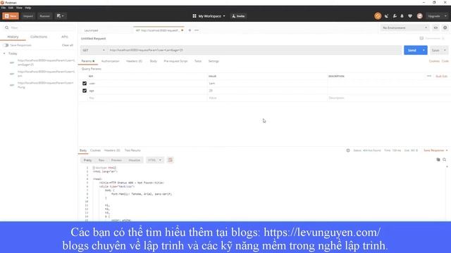The width and height of the screenshot is (451, 253).
Task: Open the HTML response format dropdown
Action: click(154, 160)
